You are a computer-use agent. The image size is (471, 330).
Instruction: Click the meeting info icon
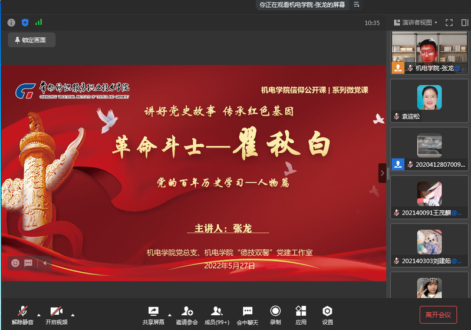[x=11, y=22]
